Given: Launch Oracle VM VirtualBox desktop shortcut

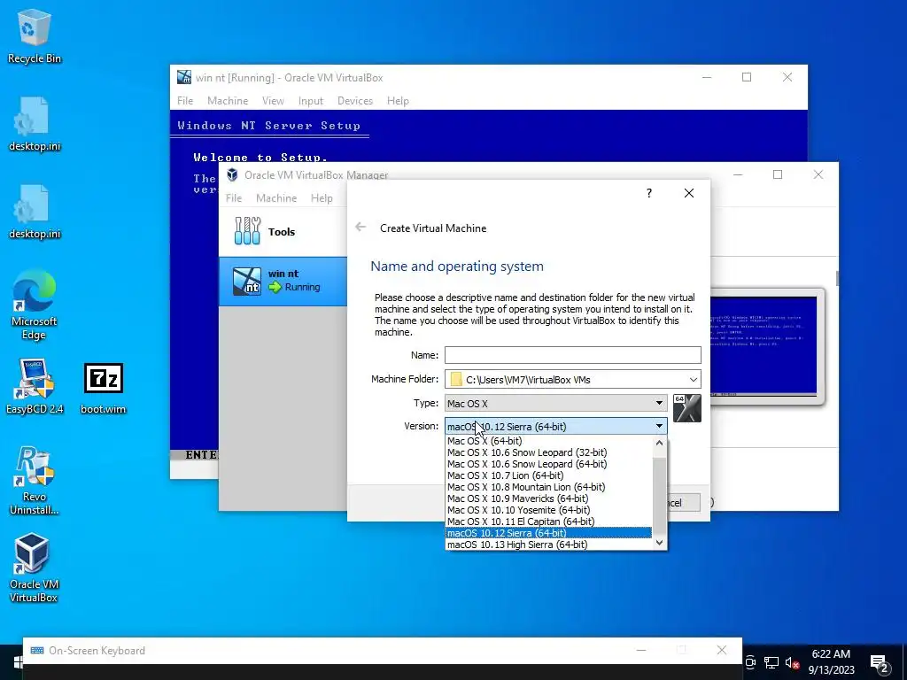Looking at the screenshot, I should click(34, 568).
